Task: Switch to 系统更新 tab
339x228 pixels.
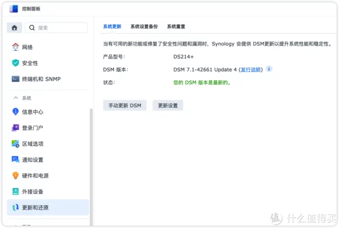Action: pyautogui.click(x=112, y=27)
